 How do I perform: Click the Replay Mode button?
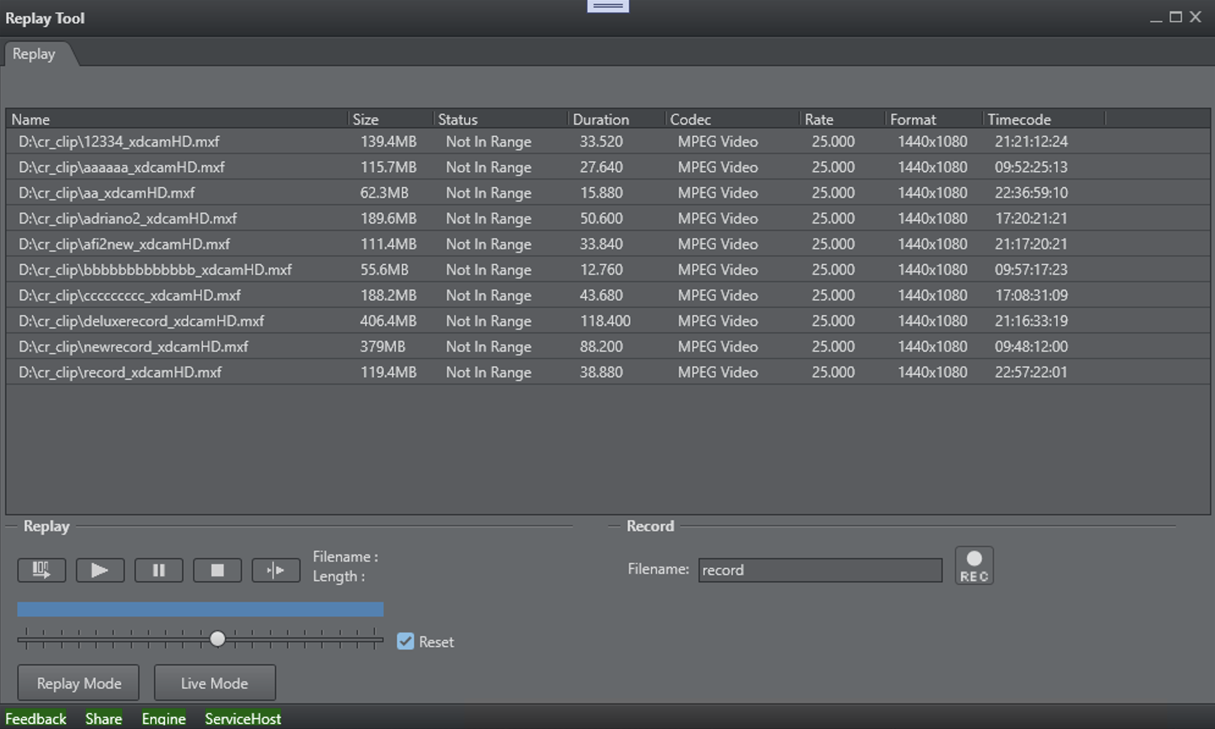point(79,683)
